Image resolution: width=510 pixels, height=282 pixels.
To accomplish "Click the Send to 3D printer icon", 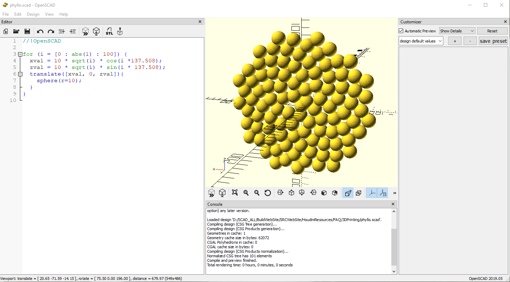I will [x=120, y=31].
